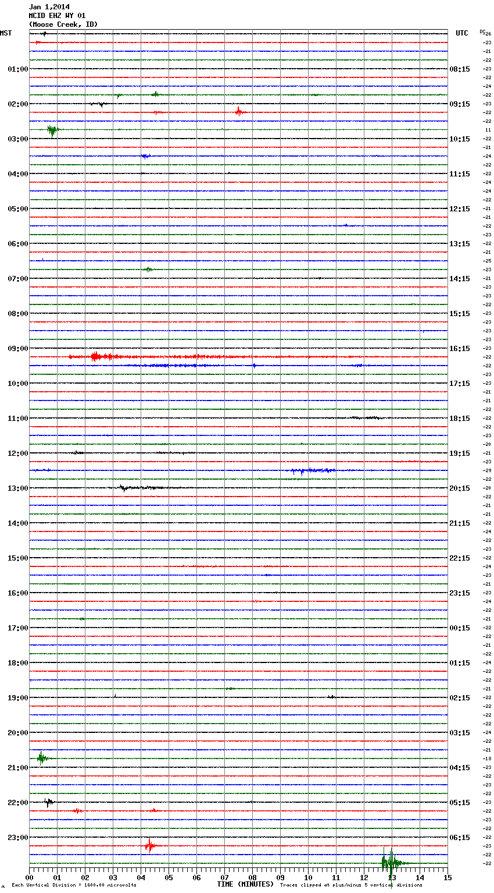The height and width of the screenshot is (893, 494).
Task: Select minute 10 on bottom time axis
Action: coord(309,877)
